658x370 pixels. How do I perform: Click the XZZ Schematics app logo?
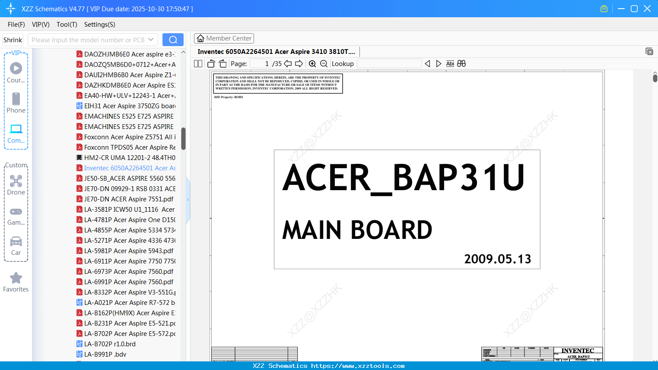[x=11, y=9]
